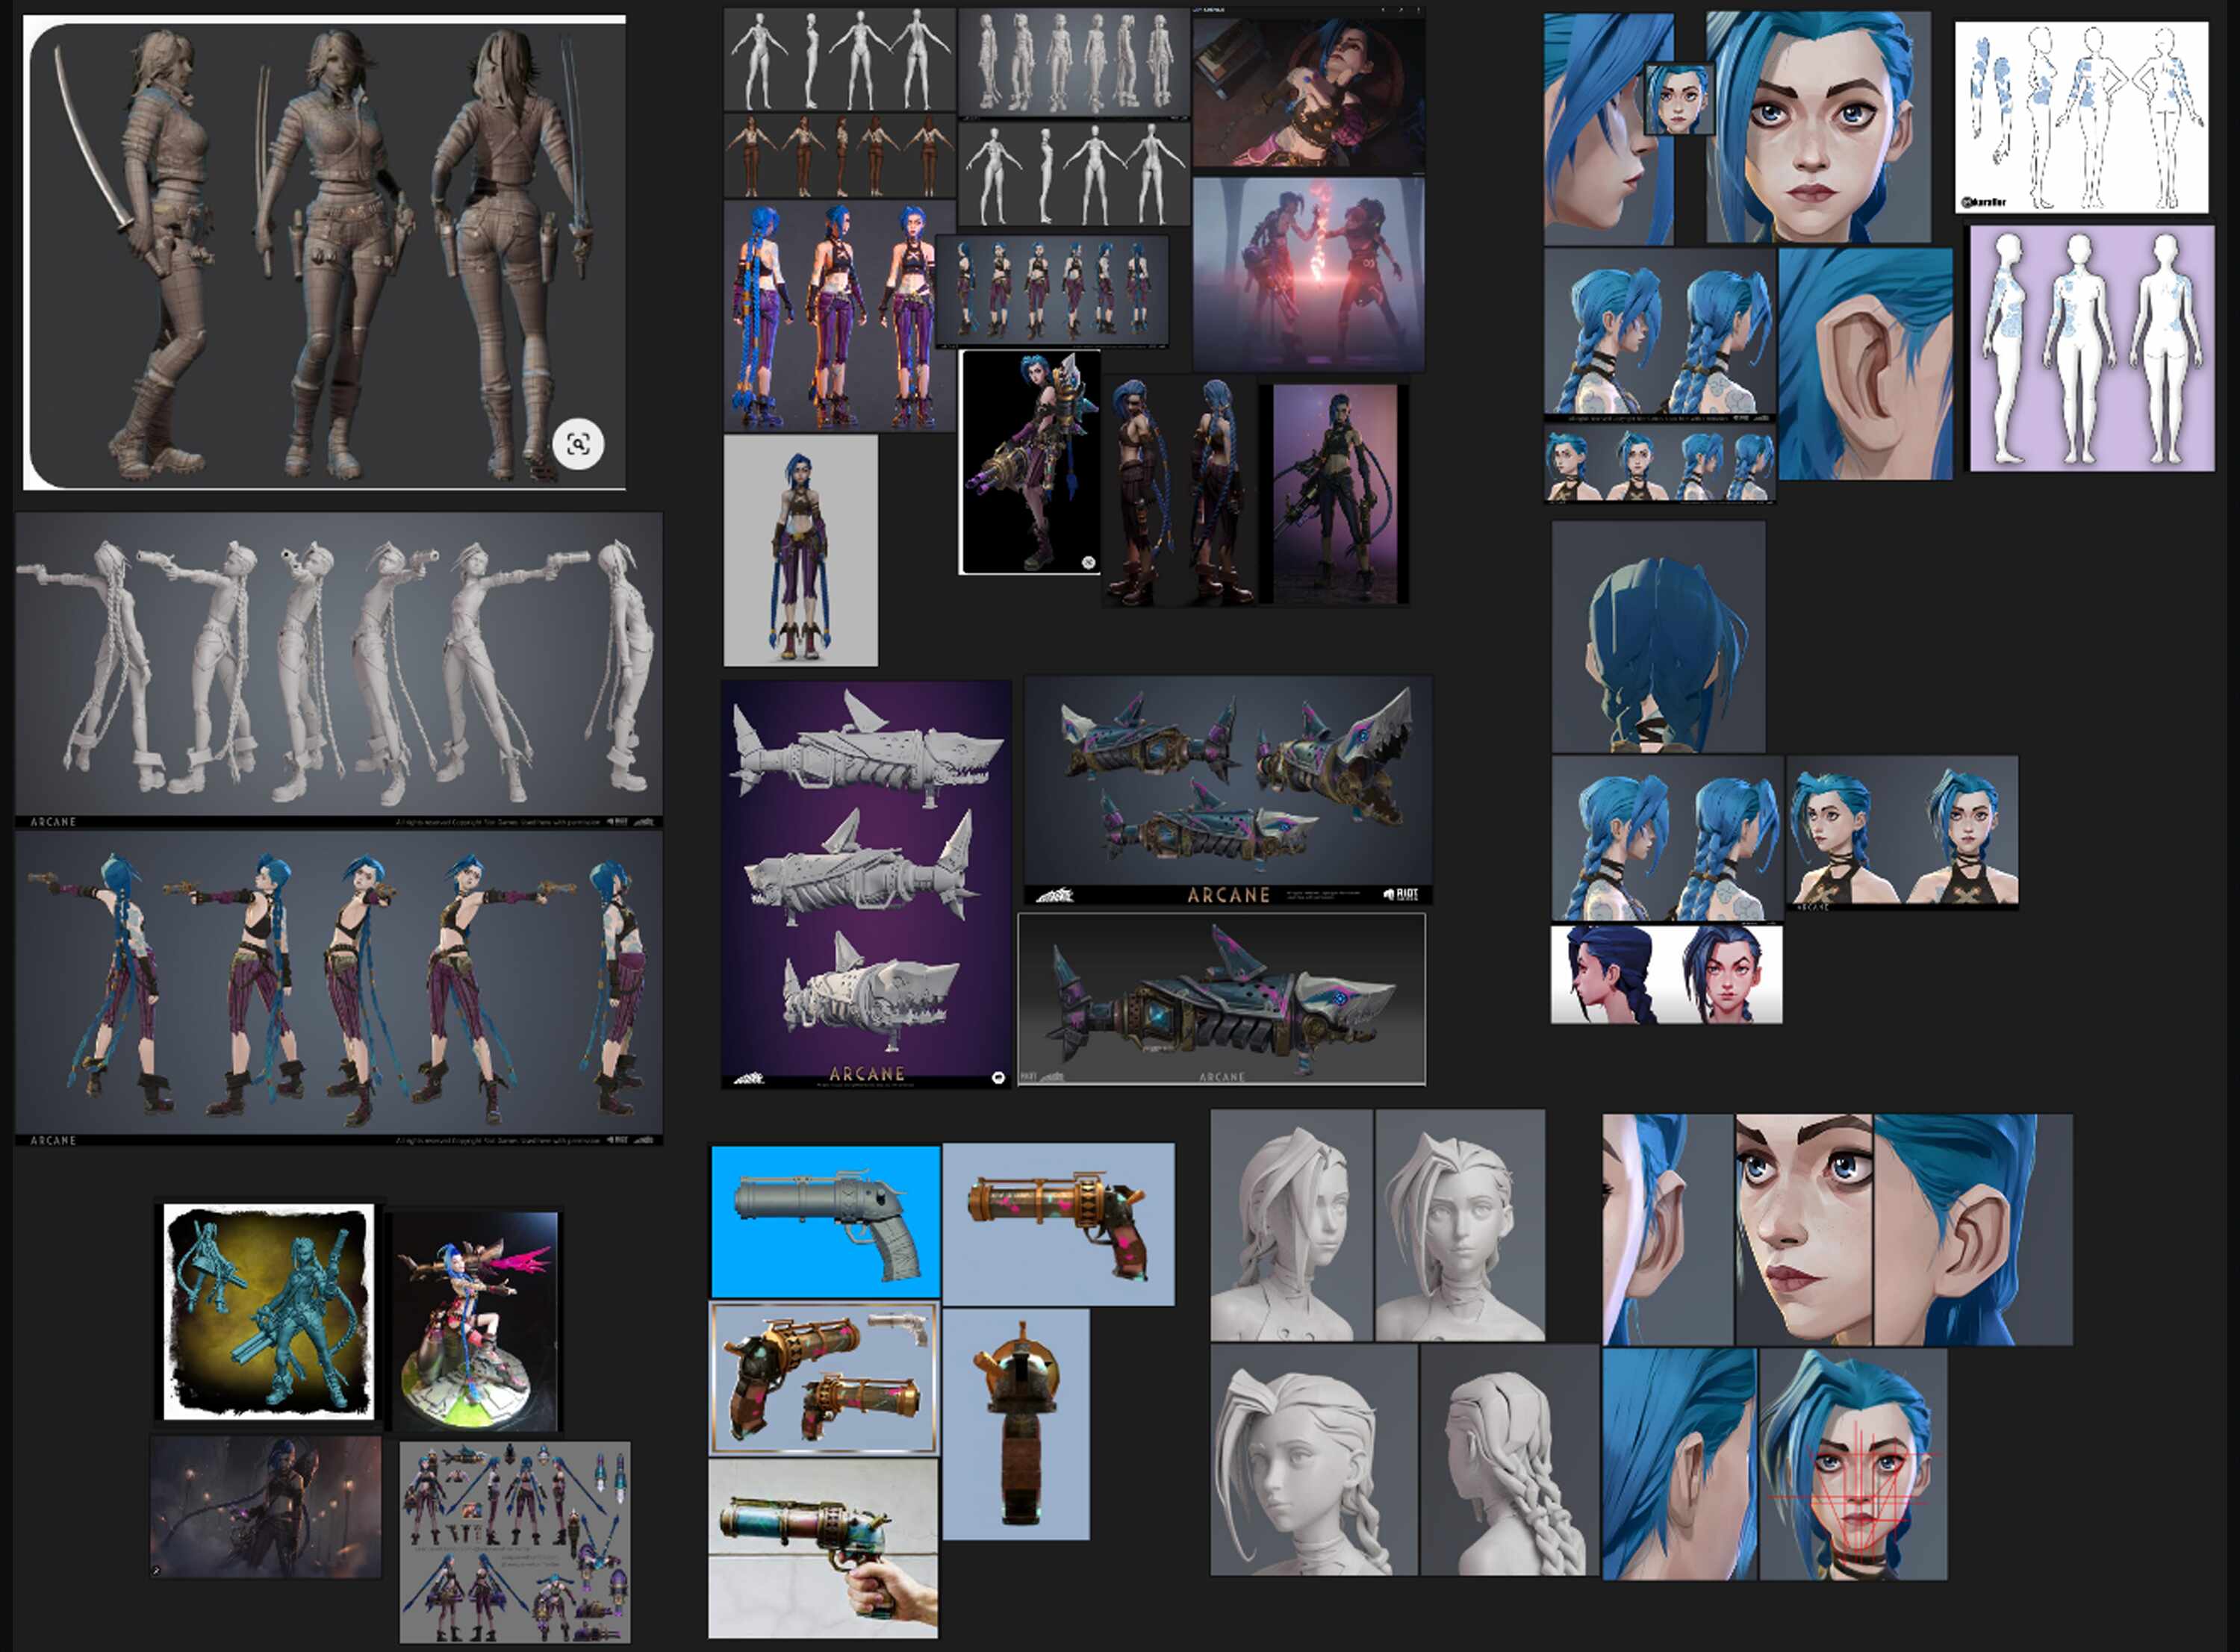Select the white-background tattoo line-art sheet

click(x=2081, y=117)
